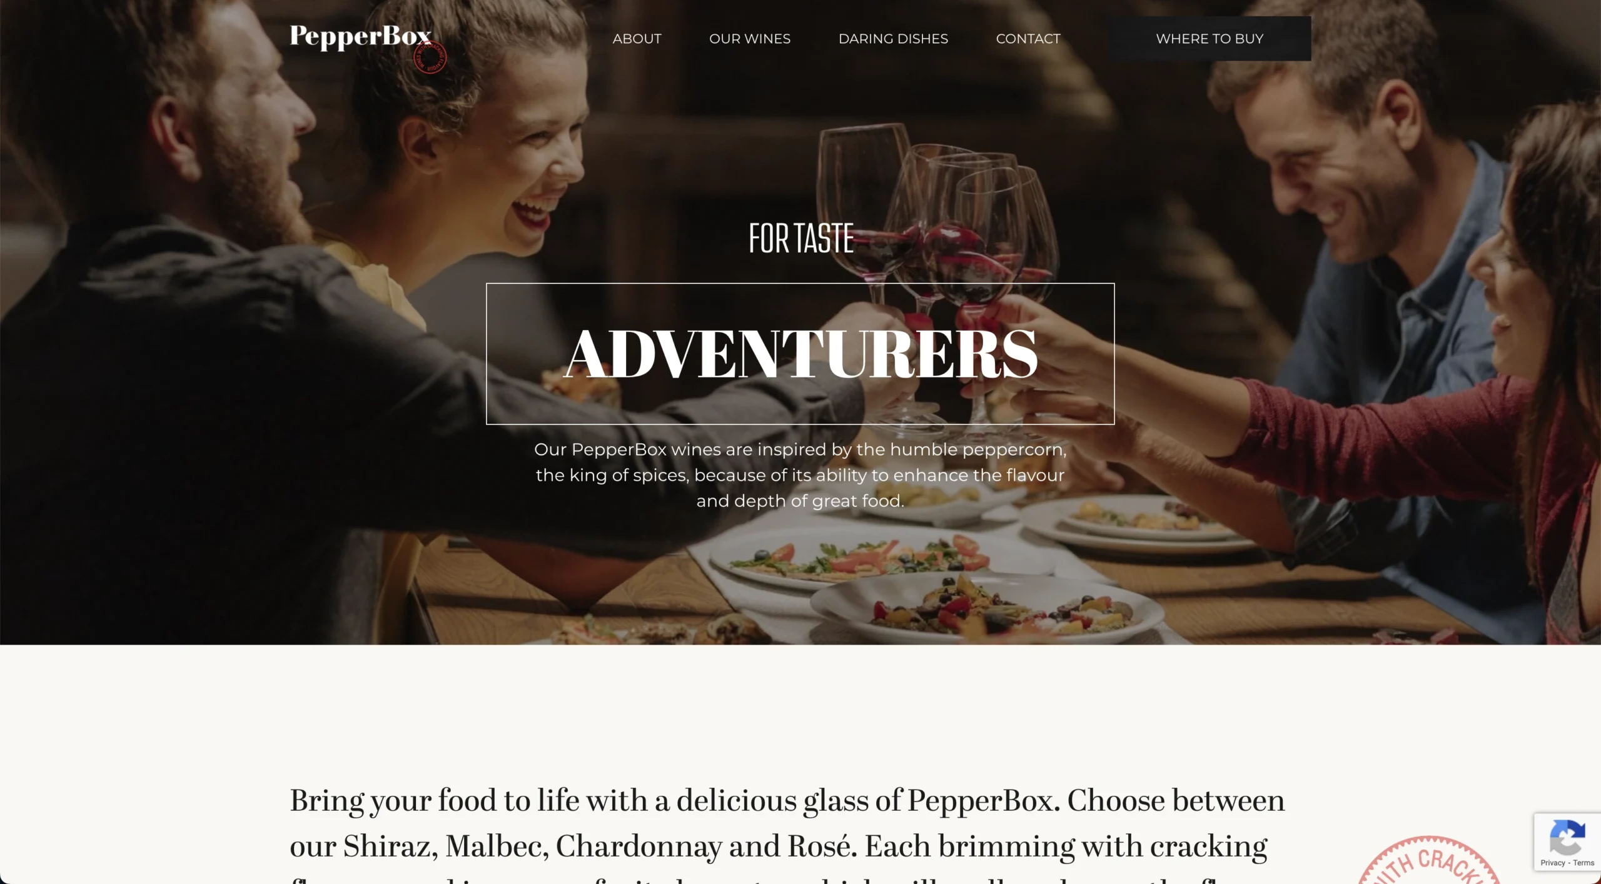Open reCAPTCHA Privacy link
The height and width of the screenshot is (884, 1601).
pos(1552,863)
